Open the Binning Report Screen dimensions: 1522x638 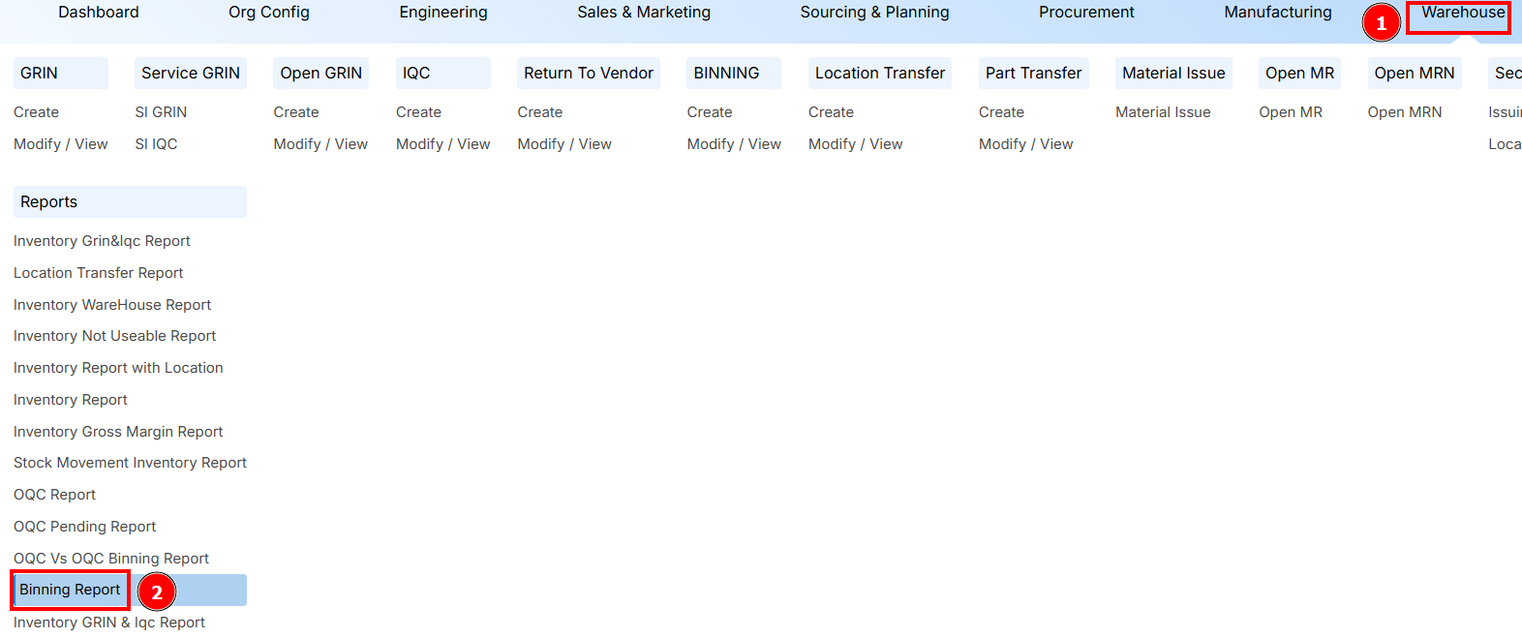pos(68,590)
